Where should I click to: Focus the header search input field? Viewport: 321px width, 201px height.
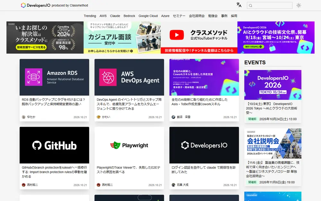click(270, 5)
